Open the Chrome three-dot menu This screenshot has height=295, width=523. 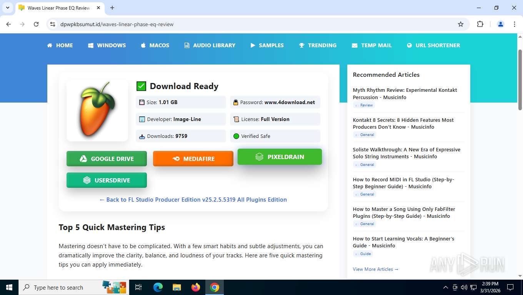tap(515, 24)
